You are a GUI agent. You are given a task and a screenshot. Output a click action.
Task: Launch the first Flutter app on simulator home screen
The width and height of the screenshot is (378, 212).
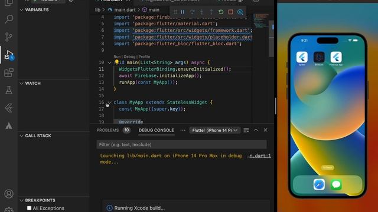click(x=302, y=57)
